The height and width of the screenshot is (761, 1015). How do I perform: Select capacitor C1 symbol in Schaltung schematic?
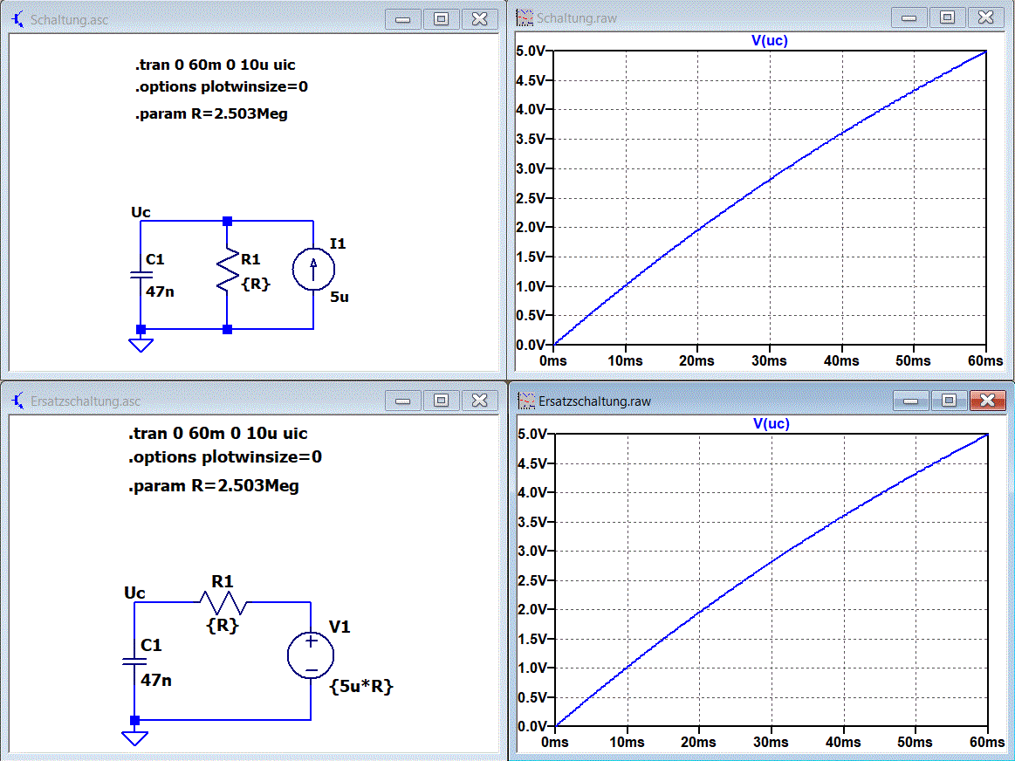click(141, 274)
